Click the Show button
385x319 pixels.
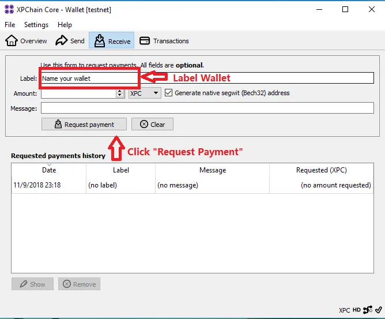[32, 284]
